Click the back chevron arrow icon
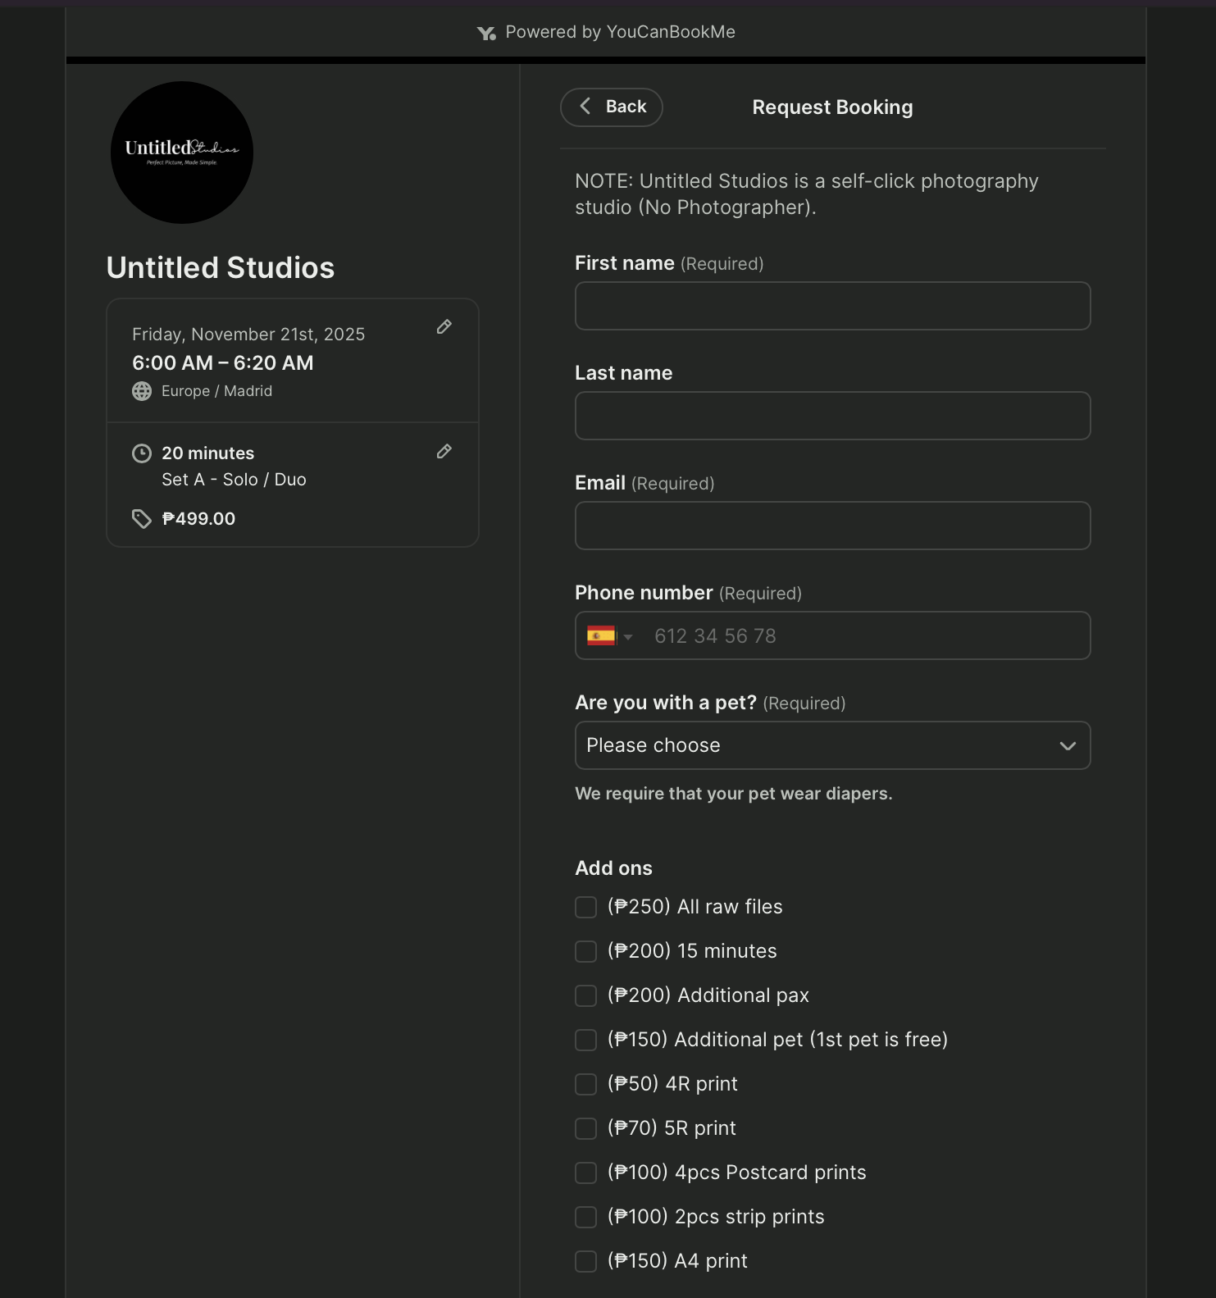Screen dimensions: 1216x1298 pos(585,107)
